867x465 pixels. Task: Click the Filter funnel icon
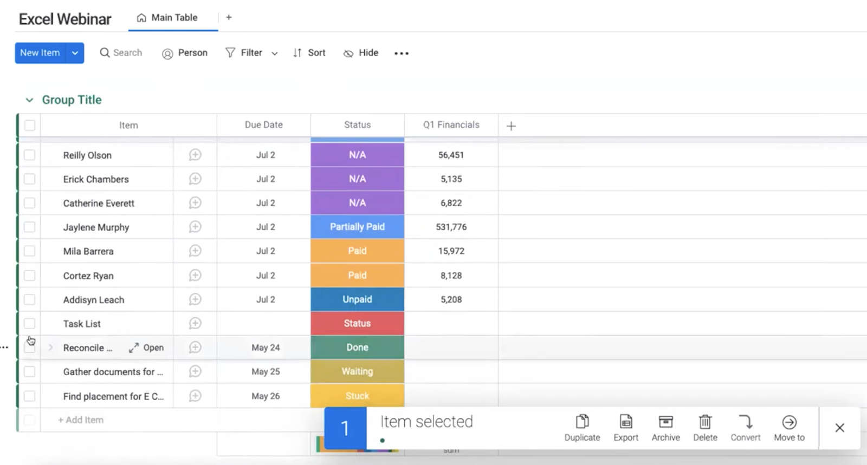pyautogui.click(x=230, y=53)
